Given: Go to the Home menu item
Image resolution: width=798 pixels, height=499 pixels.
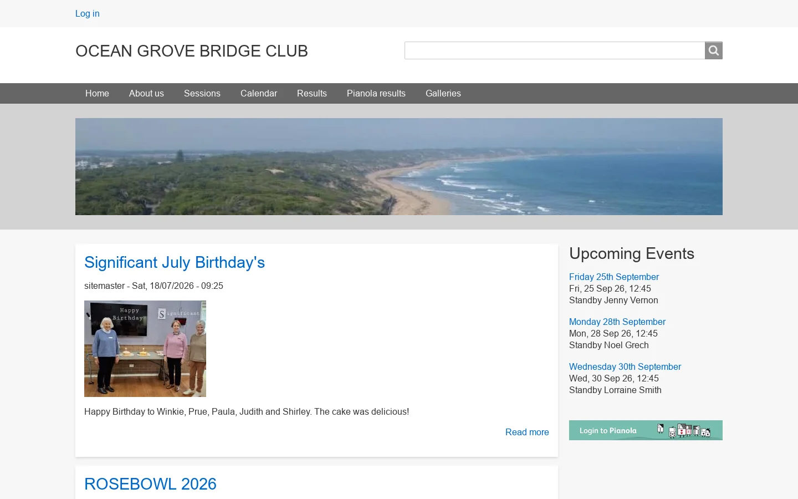Looking at the screenshot, I should (x=97, y=93).
